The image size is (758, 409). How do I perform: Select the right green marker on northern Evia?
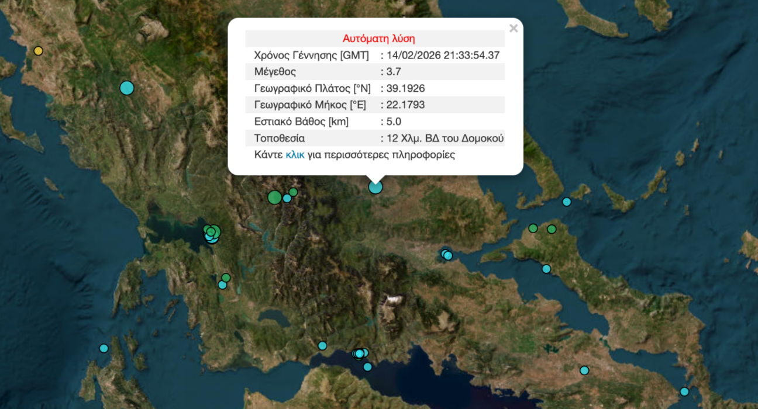(x=552, y=229)
